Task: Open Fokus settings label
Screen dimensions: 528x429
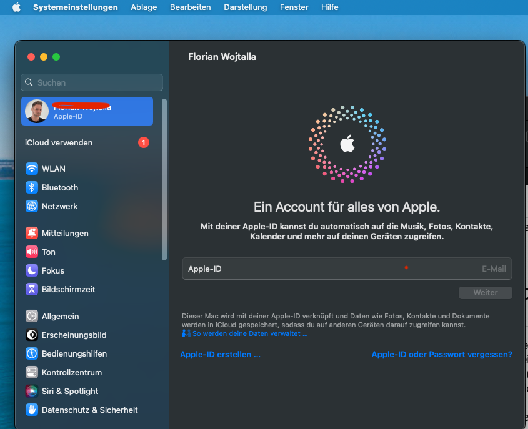Action: (x=53, y=271)
